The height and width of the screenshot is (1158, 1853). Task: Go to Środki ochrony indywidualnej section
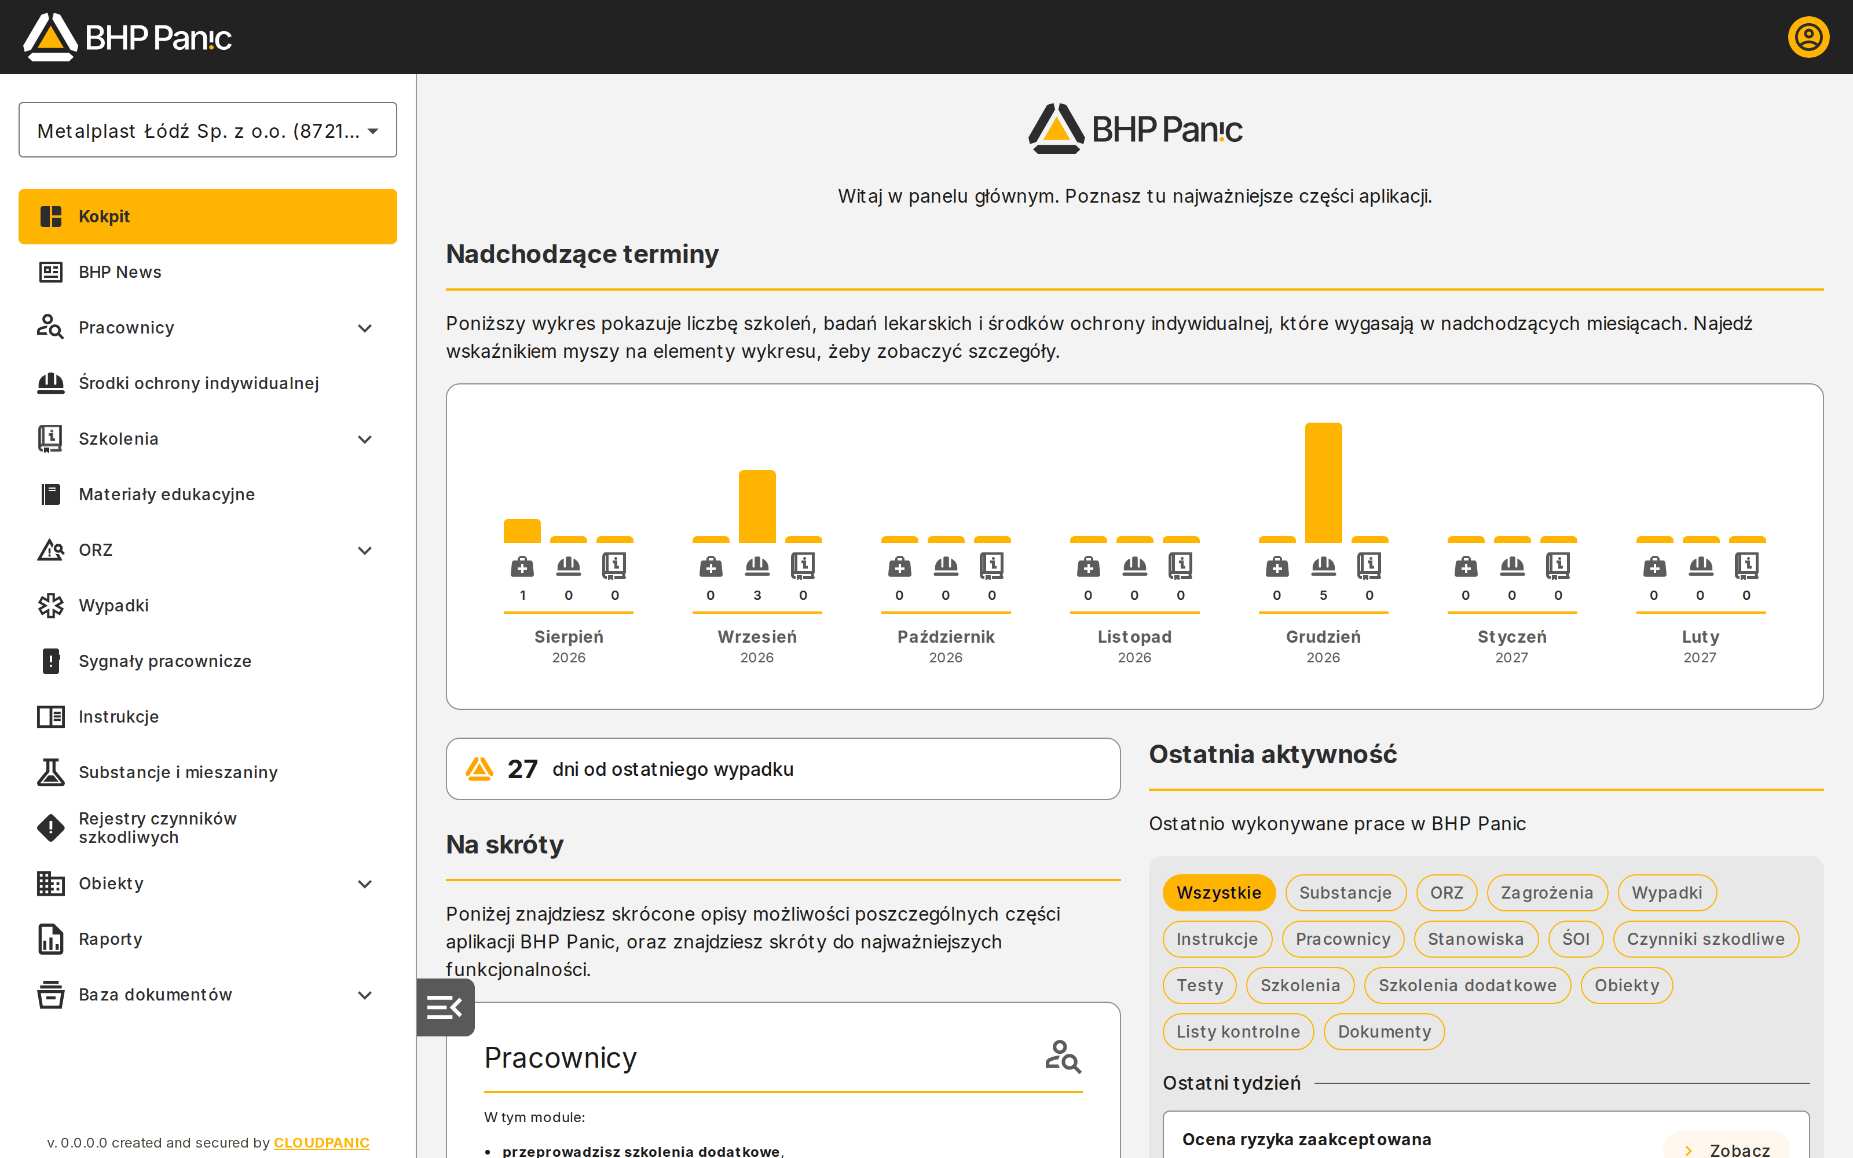point(207,383)
